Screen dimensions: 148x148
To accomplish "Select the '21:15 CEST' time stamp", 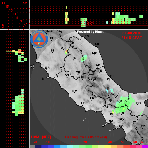I will tap(132, 38).
